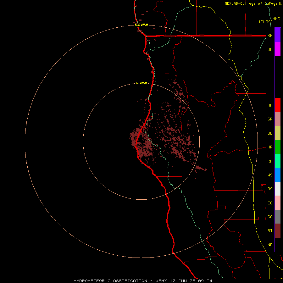Click the ND black legend color block
Screen dimensions: 283x283
278,245
